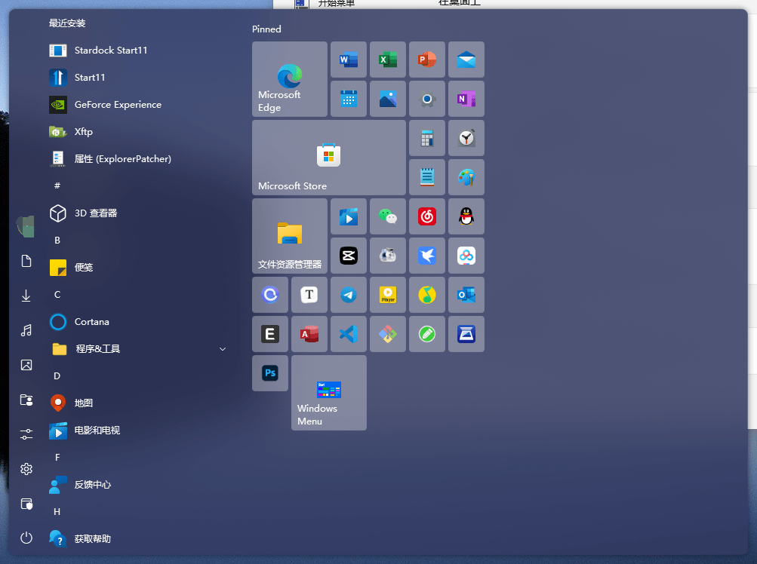Open the Pictures folder in sidebar
Image resolution: width=757 pixels, height=564 pixels.
click(26, 365)
